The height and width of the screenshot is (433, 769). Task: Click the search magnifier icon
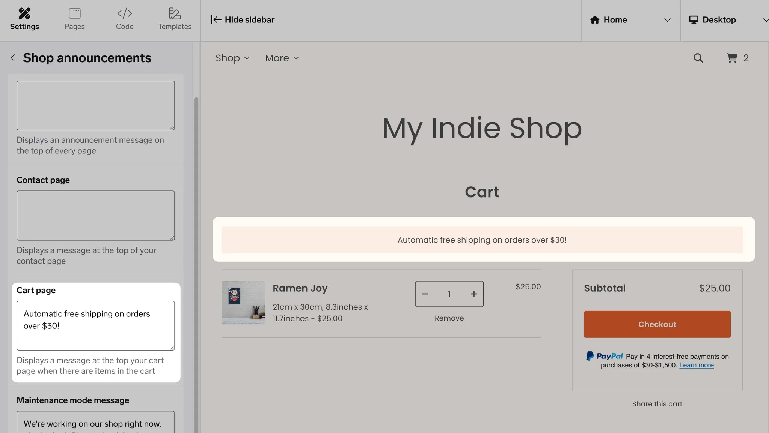(x=698, y=58)
